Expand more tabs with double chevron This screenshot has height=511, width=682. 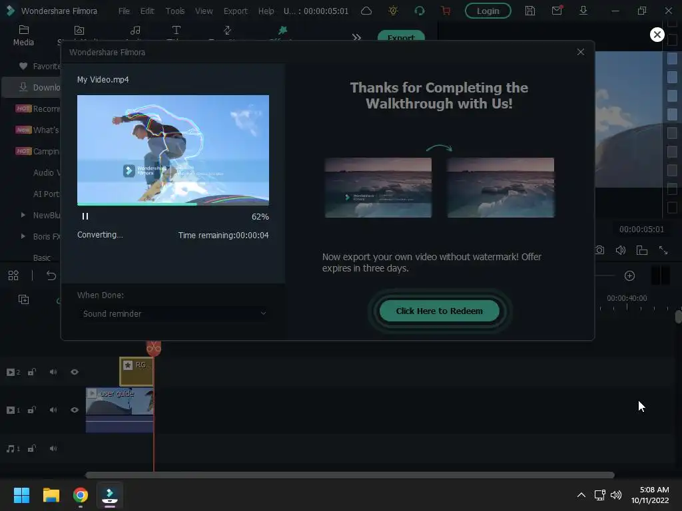(357, 37)
